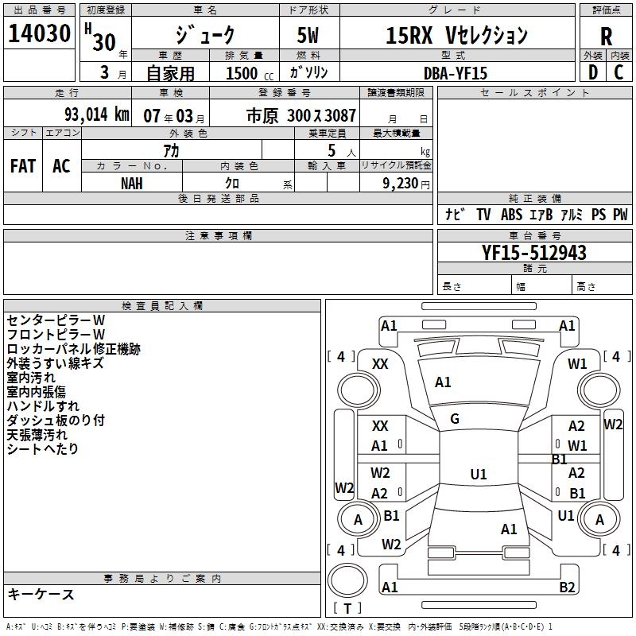Image resolution: width=636 pixels, height=636 pixels.
Task: Select the 出品番号 header label
Action: (39, 10)
